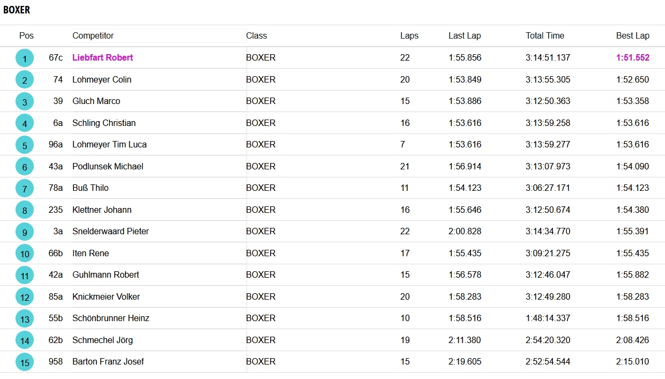Select the position 14 circle badge
This screenshot has height=379, width=665.
pyautogui.click(x=25, y=340)
